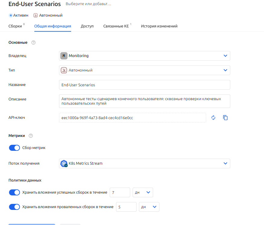Click the Название input field
This screenshot has height=225, width=264.
[145, 85]
